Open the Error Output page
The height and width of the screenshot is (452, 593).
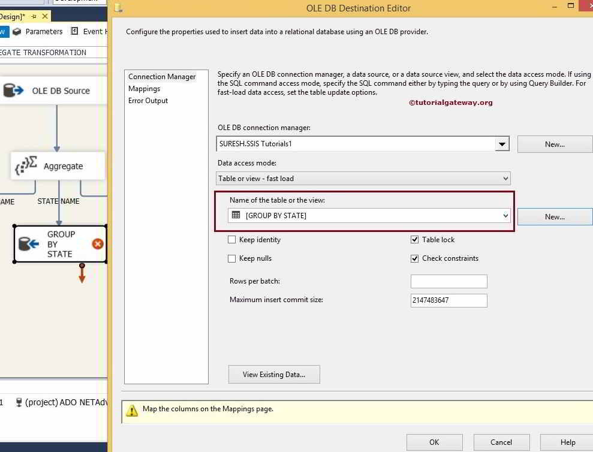(x=148, y=101)
